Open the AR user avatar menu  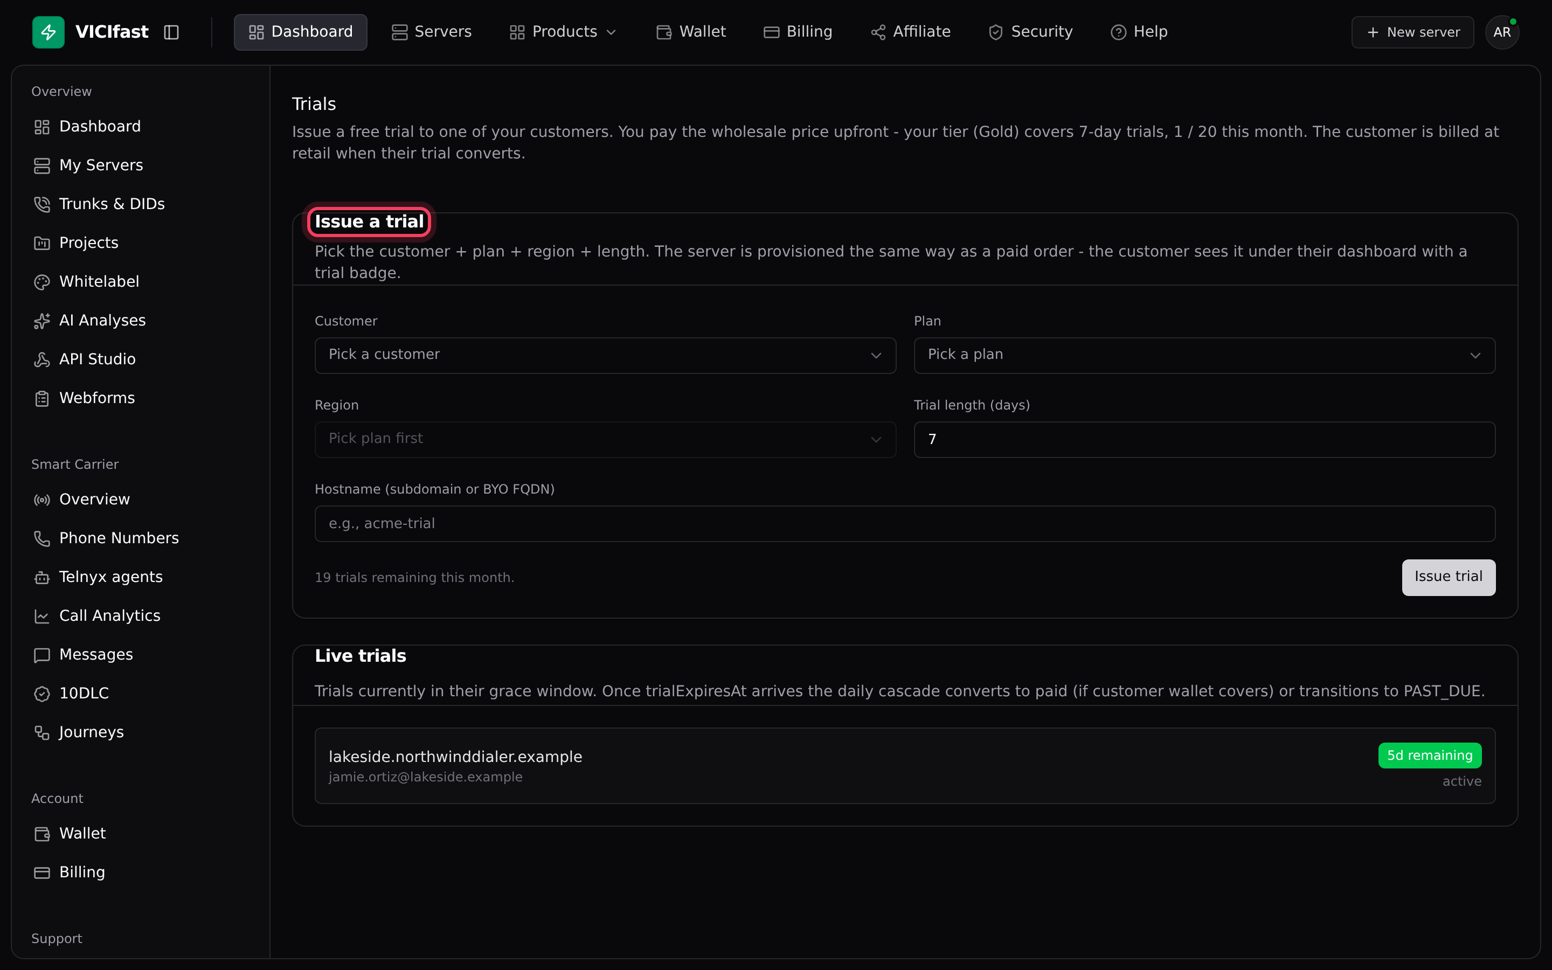click(1502, 32)
